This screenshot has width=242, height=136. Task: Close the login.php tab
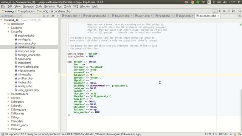(x=192, y=16)
